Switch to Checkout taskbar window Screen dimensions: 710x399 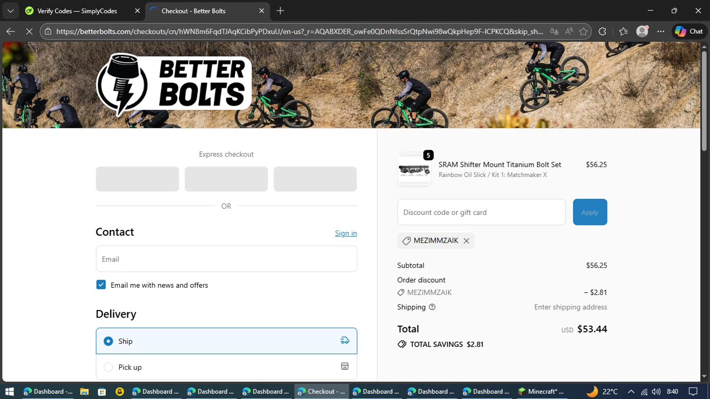[322, 391]
